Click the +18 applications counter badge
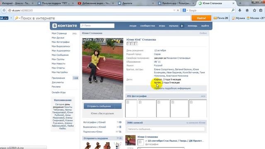 click(x=75, y=78)
